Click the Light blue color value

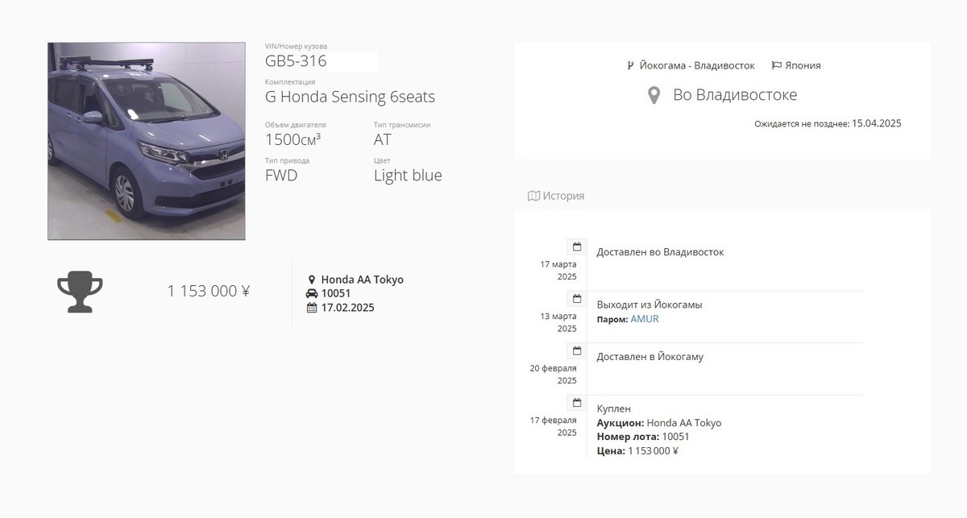[408, 176]
